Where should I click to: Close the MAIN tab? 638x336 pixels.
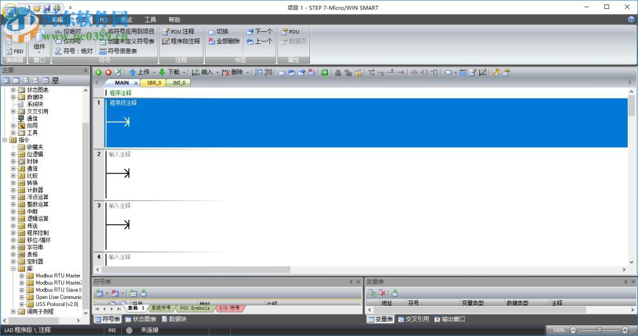pyautogui.click(x=136, y=83)
